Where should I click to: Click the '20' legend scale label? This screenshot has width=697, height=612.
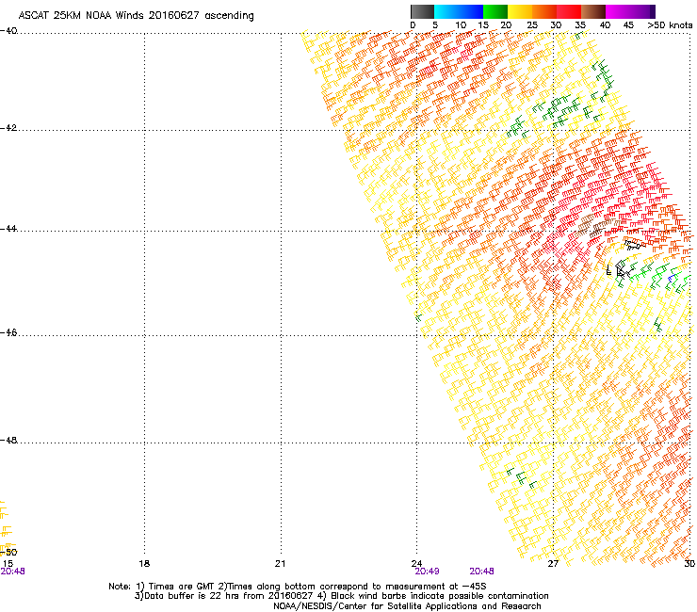coord(506,25)
